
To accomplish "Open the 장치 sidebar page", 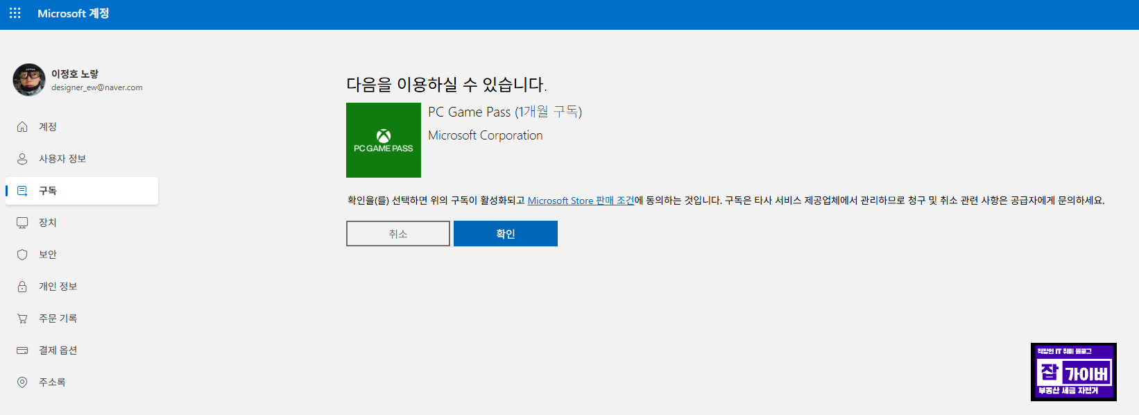I will pos(82,223).
